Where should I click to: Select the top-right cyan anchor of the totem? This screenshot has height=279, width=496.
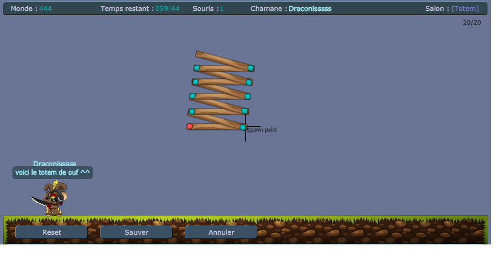point(251,68)
